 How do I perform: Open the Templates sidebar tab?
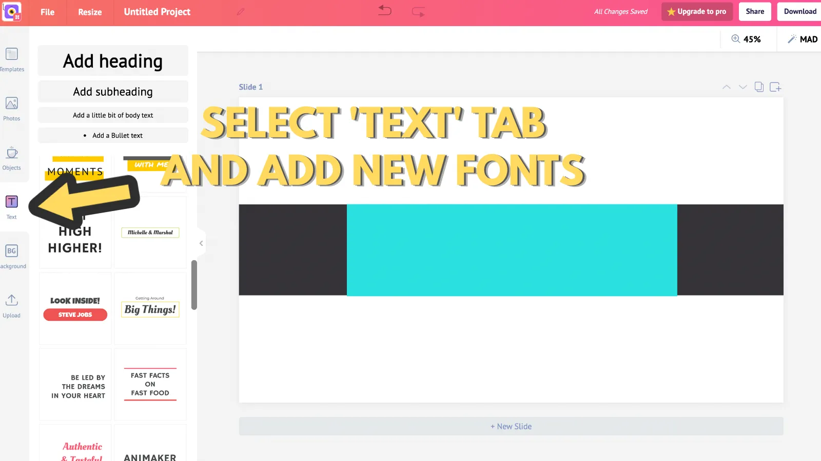pyautogui.click(x=12, y=60)
